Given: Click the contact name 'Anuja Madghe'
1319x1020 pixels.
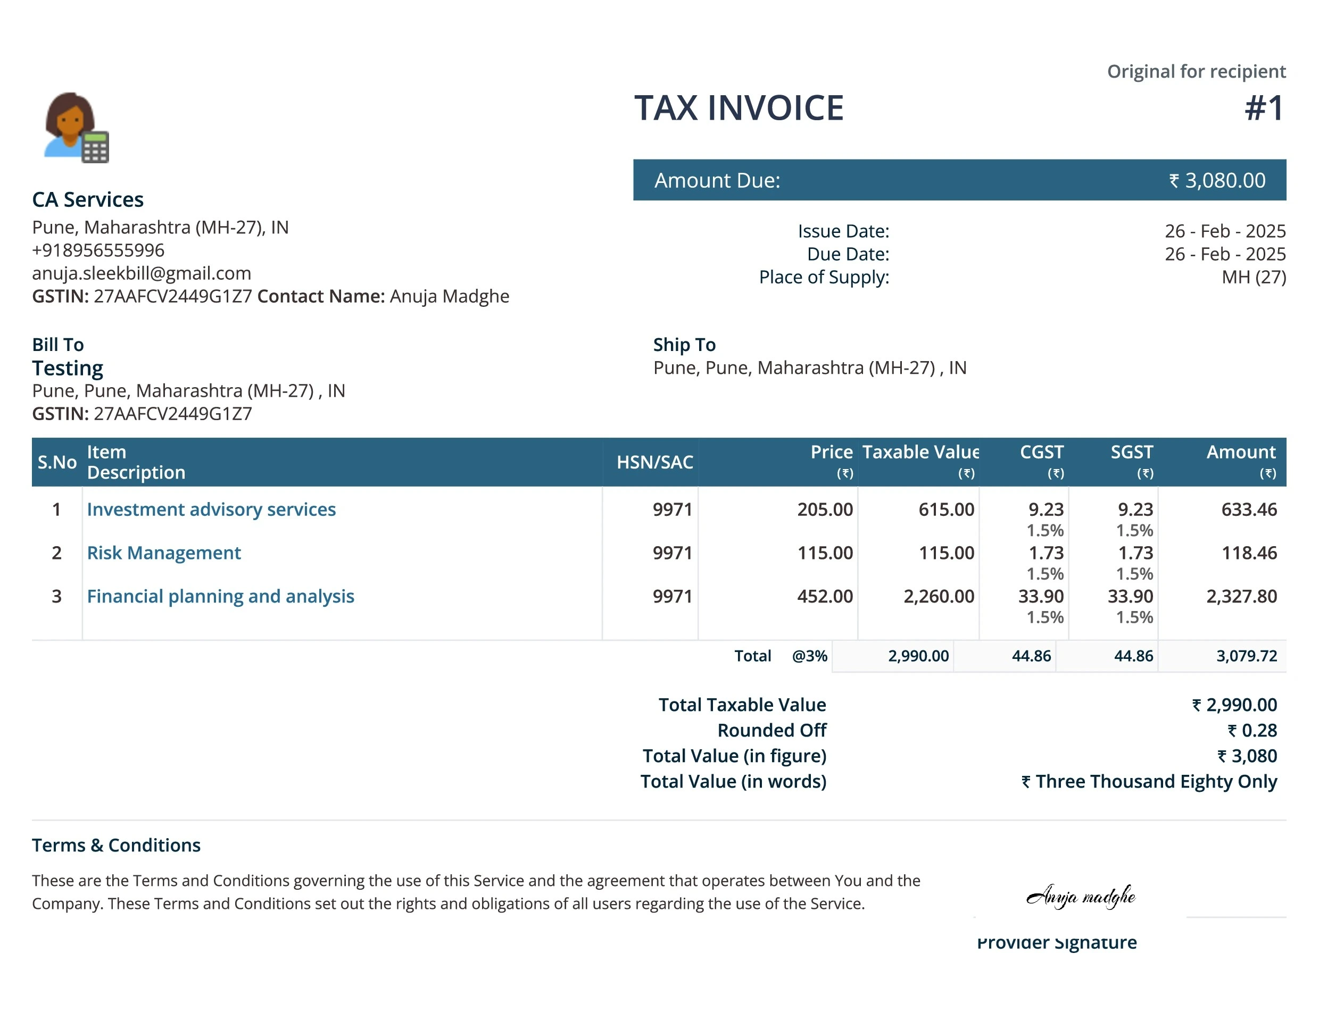Looking at the screenshot, I should pos(449,296).
